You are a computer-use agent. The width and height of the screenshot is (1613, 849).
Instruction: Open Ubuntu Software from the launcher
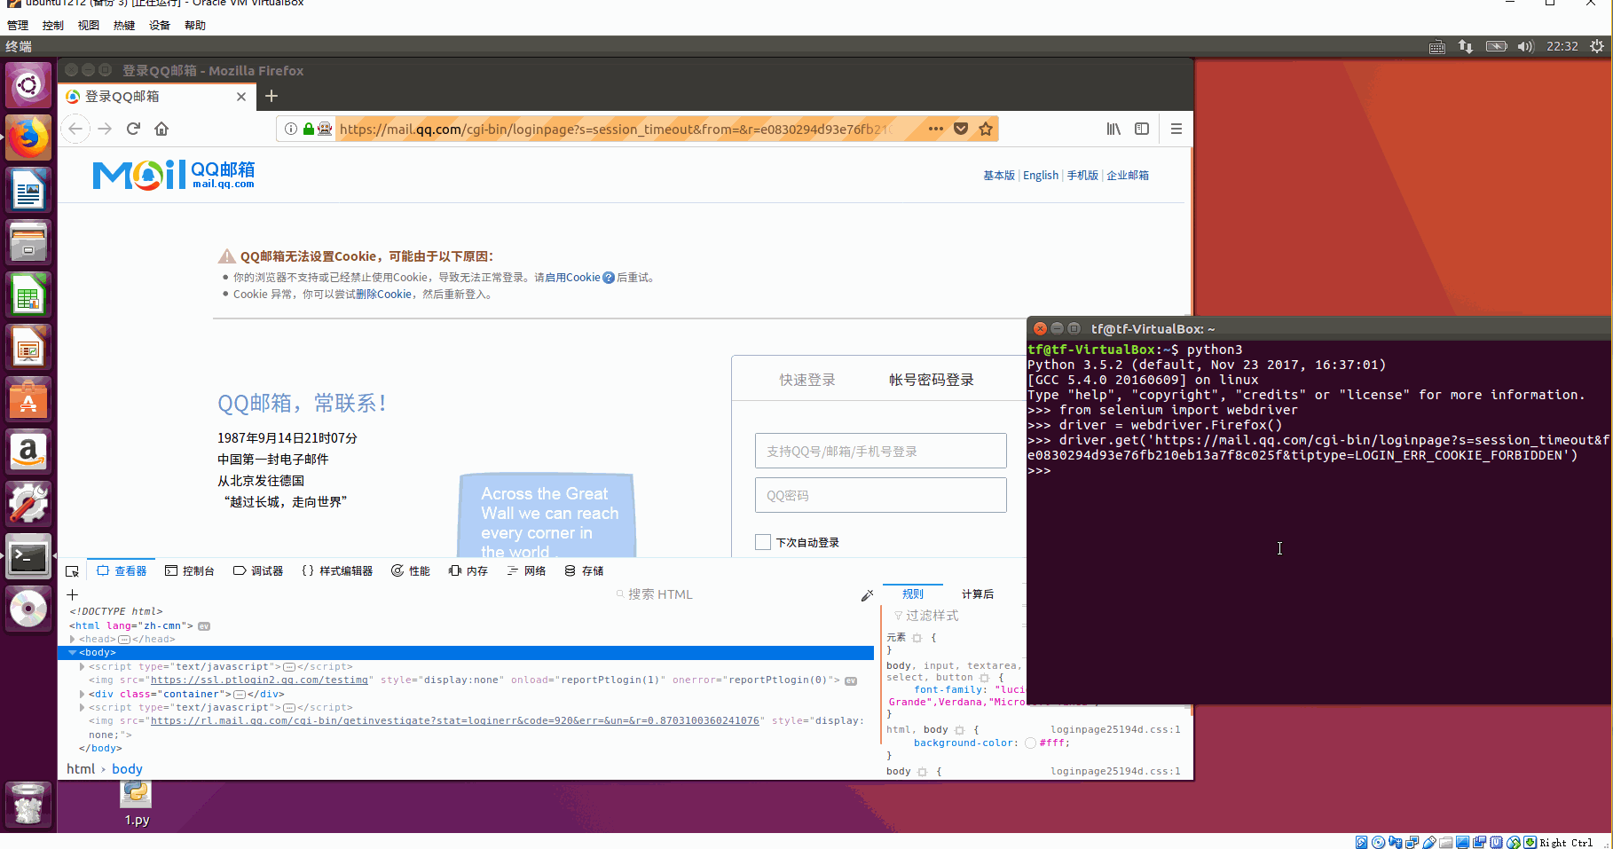point(28,400)
